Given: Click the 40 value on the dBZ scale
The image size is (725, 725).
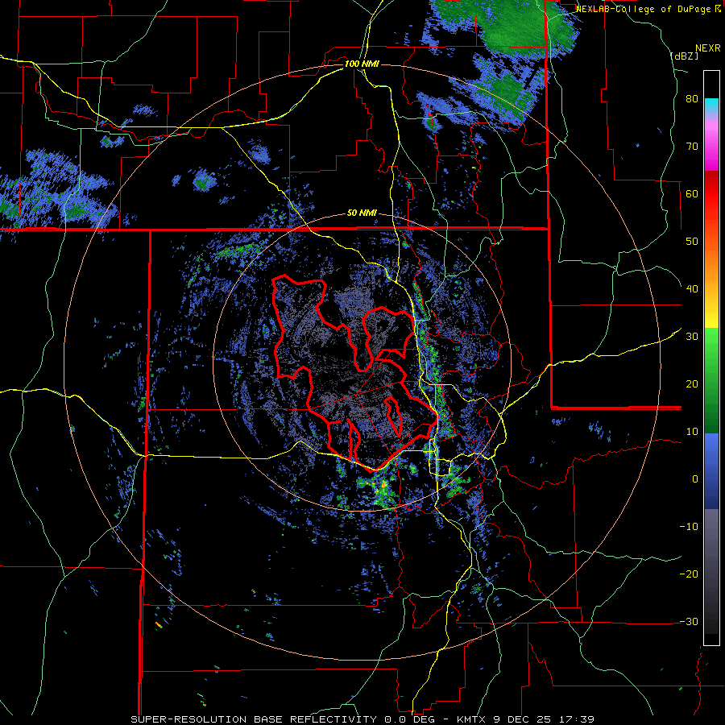Looking at the screenshot, I should (692, 289).
